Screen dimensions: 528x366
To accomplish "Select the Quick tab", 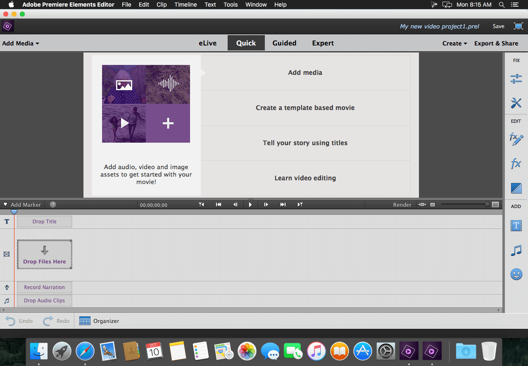I will click(x=246, y=43).
